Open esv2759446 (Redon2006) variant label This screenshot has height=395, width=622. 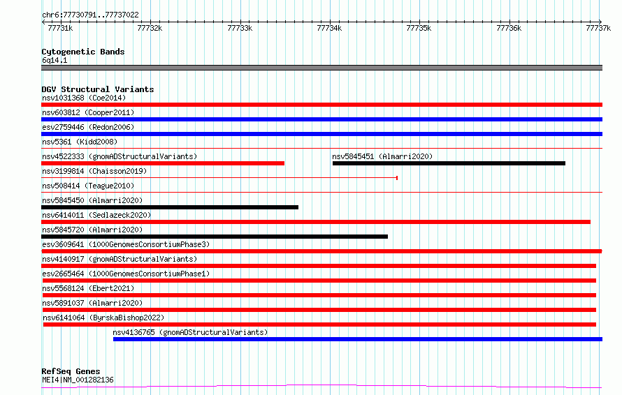point(88,127)
